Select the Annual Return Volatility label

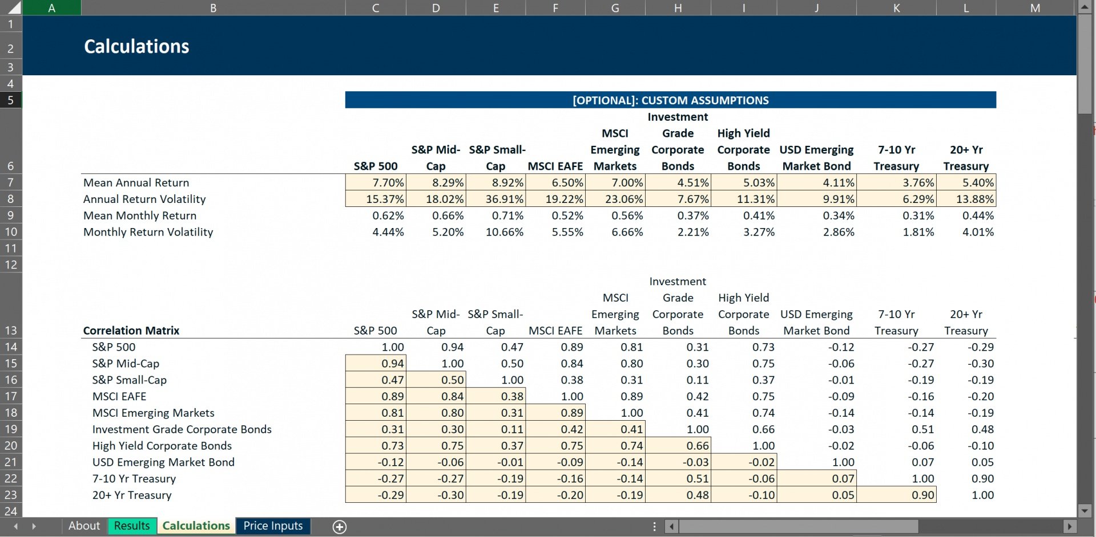[x=144, y=199]
